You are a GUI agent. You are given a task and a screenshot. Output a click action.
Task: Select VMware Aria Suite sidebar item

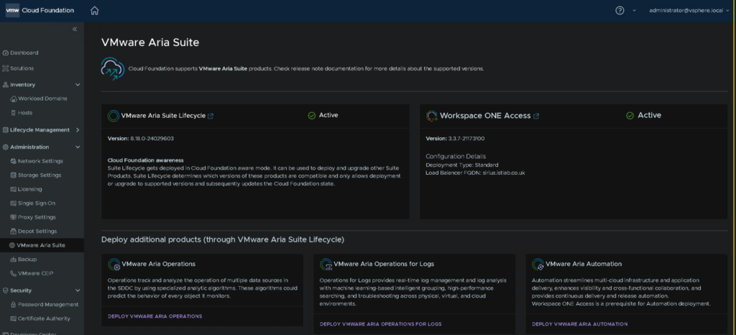click(42, 245)
